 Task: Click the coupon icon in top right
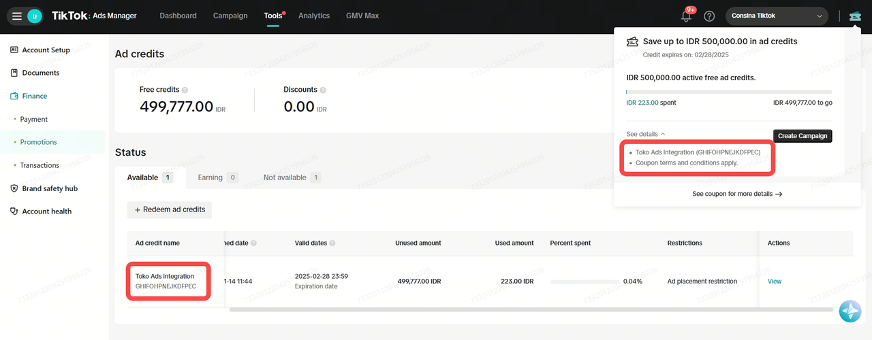tap(855, 16)
